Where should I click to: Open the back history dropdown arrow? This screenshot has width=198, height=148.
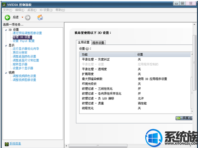click(22, 17)
